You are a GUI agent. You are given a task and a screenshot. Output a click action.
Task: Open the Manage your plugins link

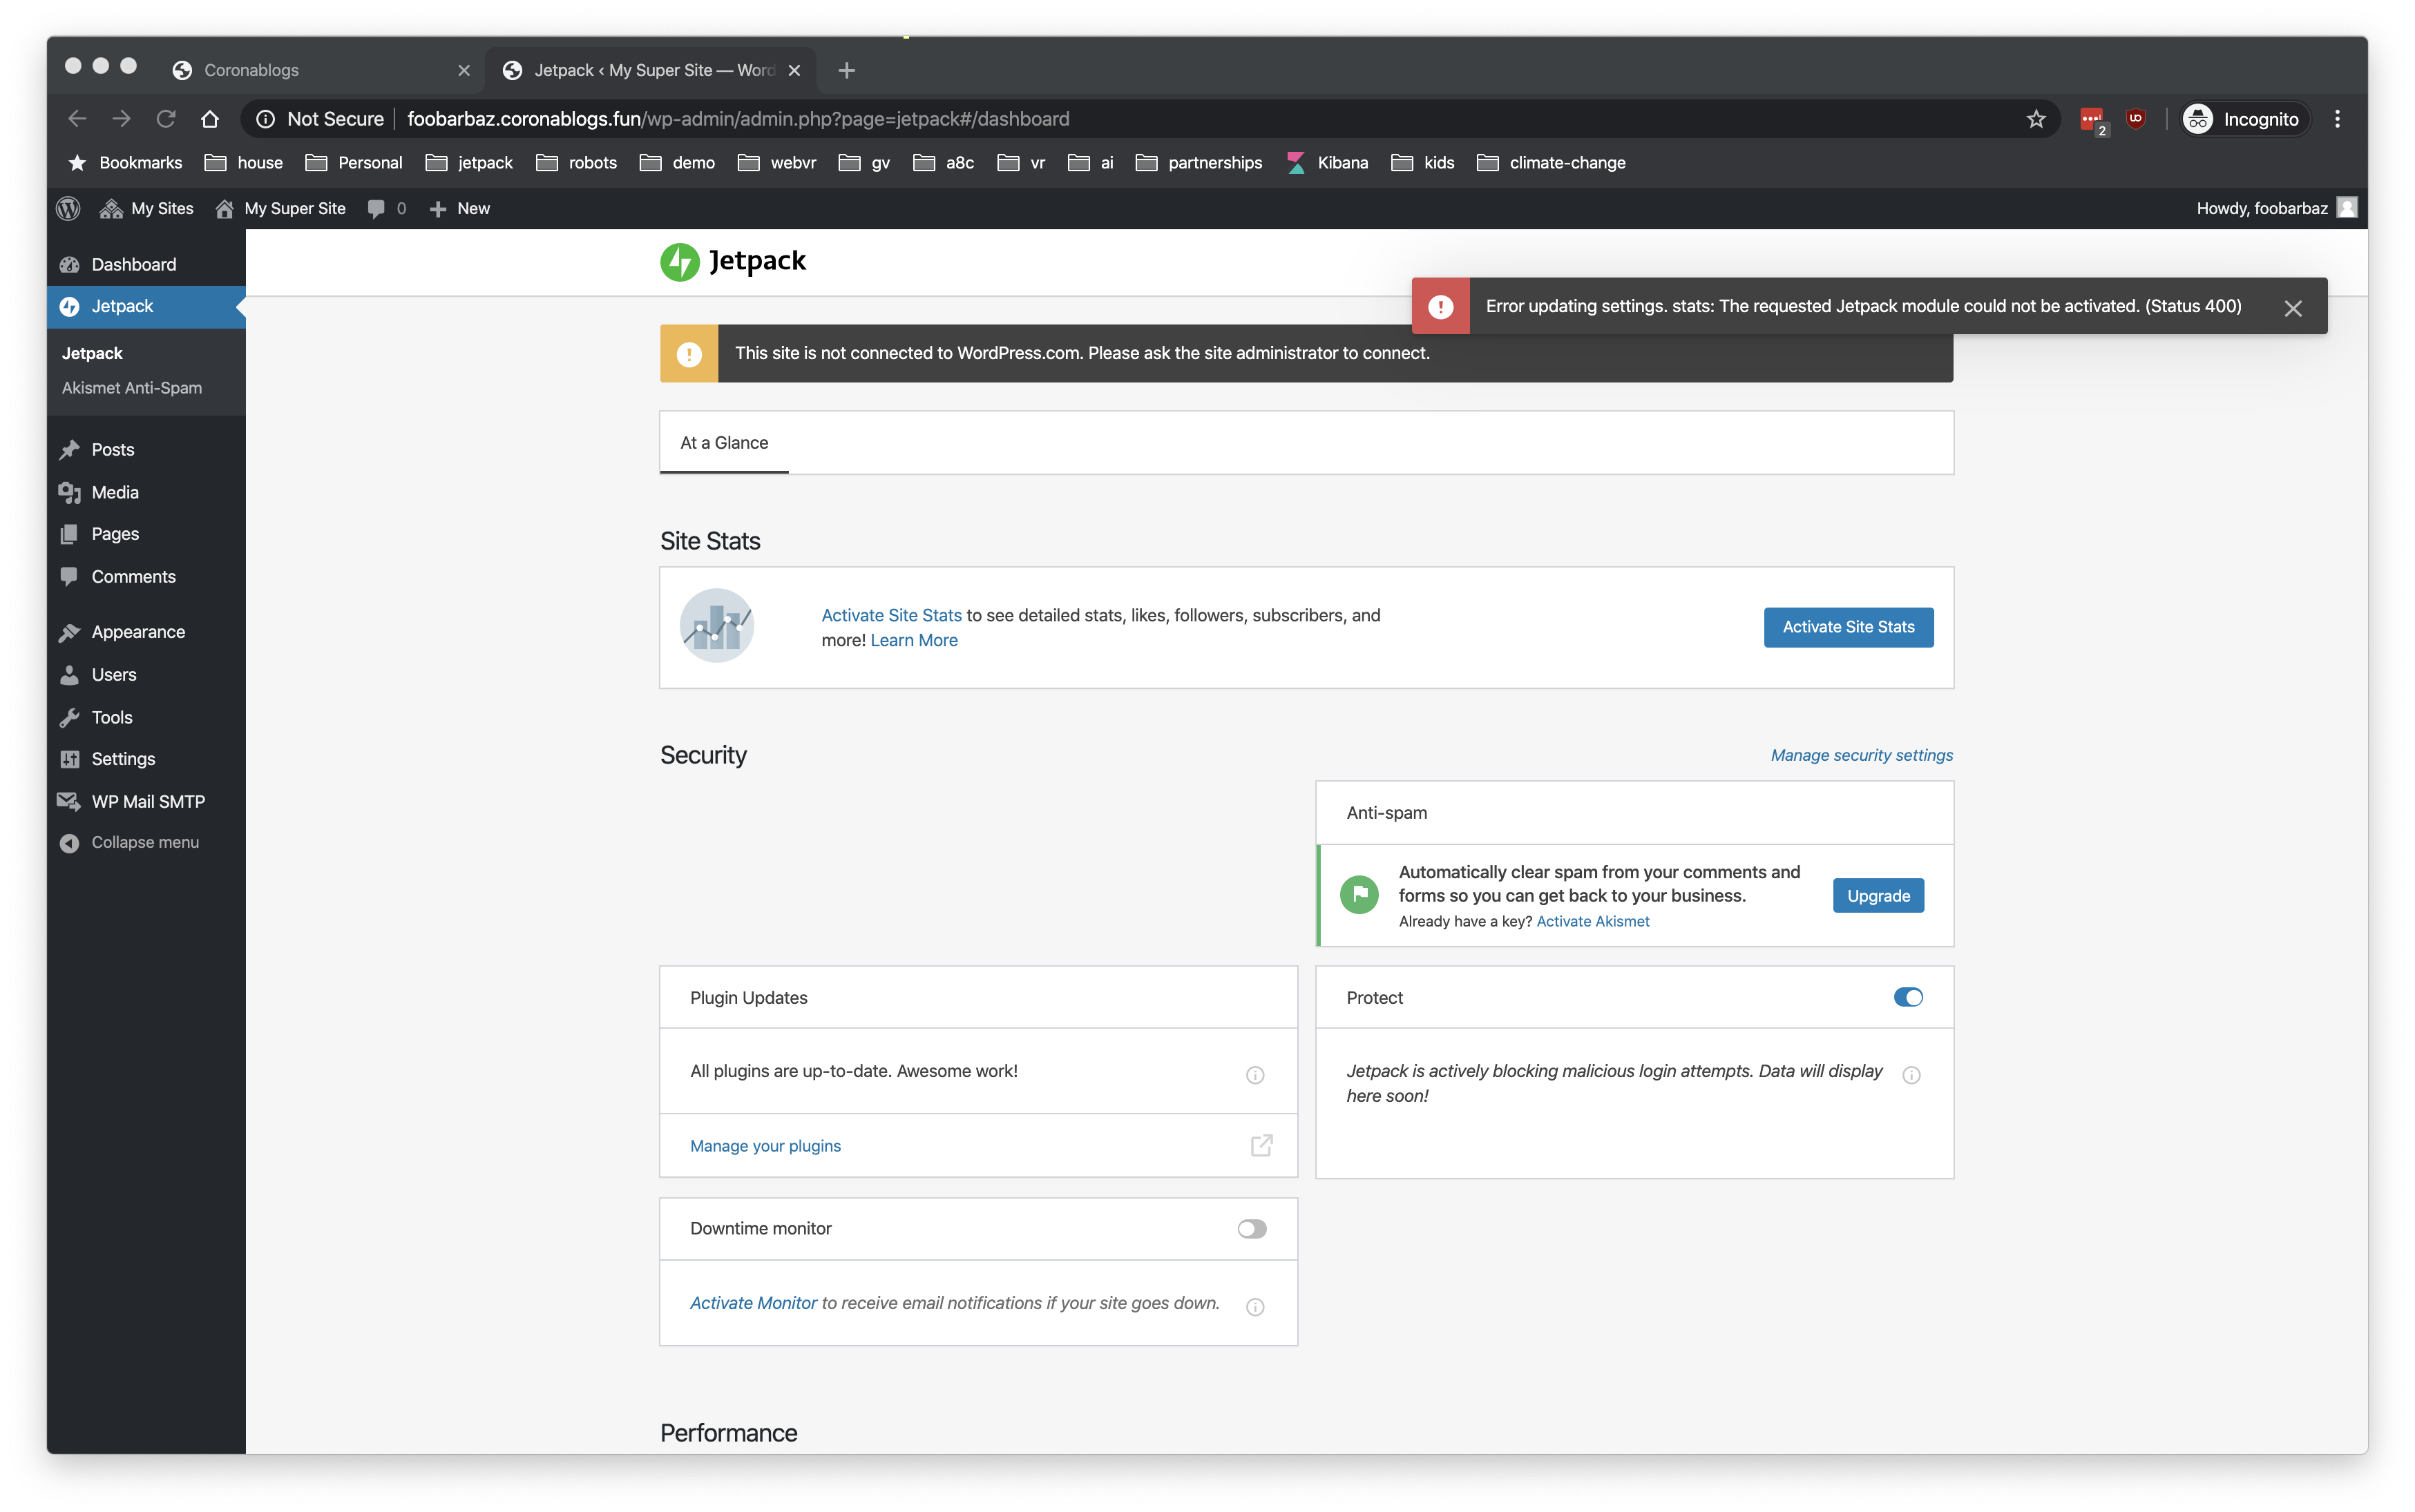click(765, 1147)
